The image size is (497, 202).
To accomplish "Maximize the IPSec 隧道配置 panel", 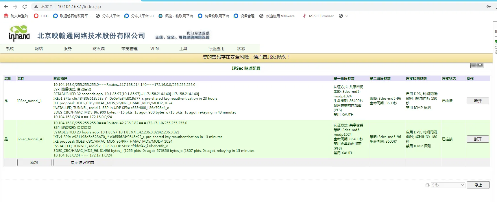I will click(x=480, y=66).
